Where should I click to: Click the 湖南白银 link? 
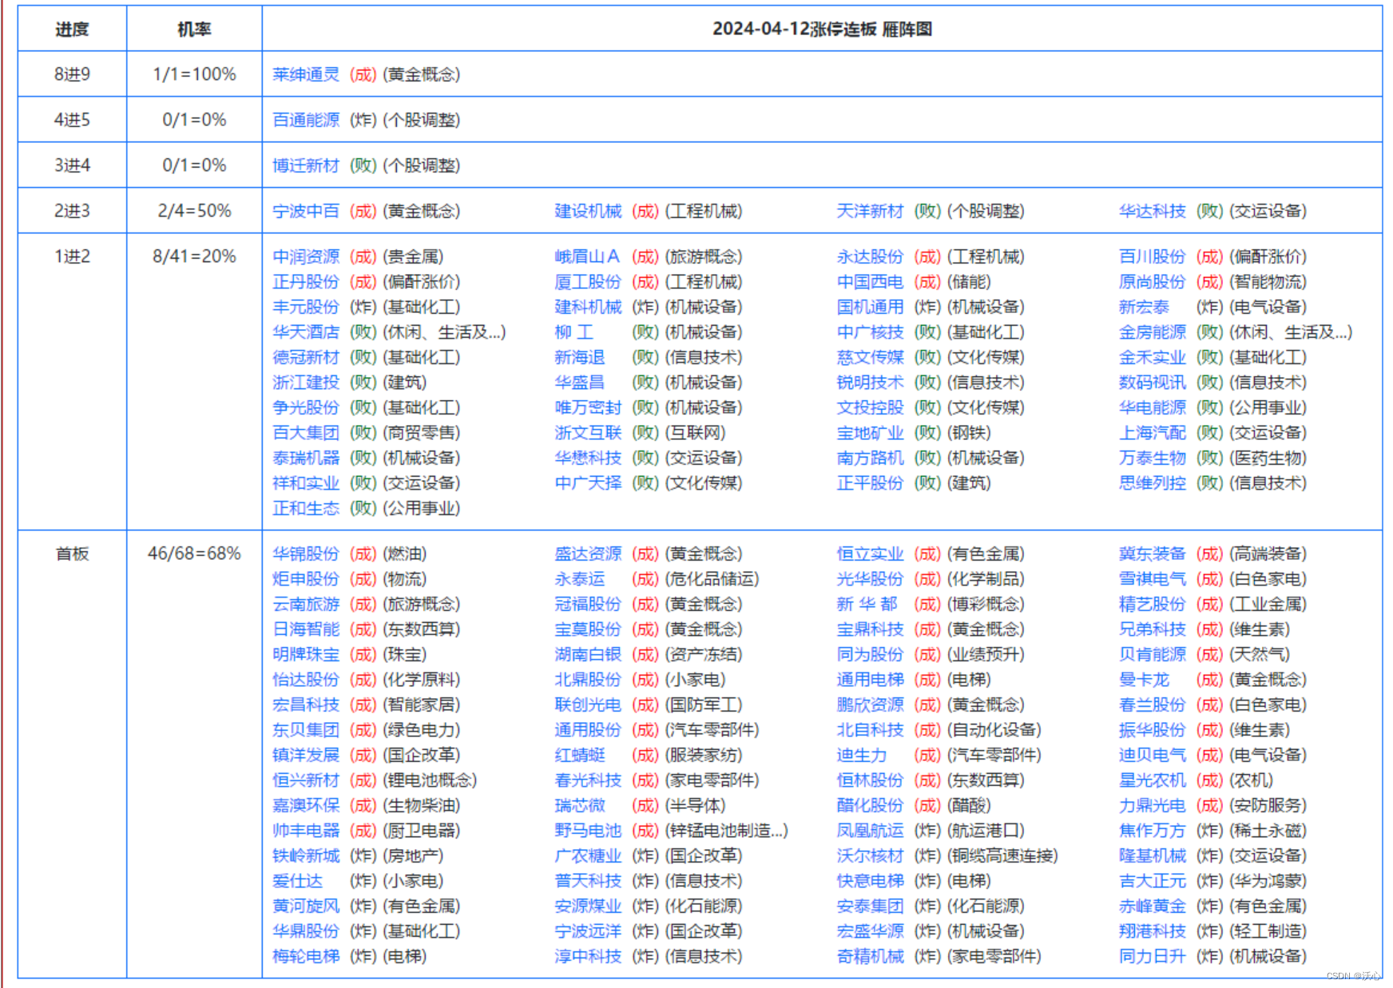point(588,654)
